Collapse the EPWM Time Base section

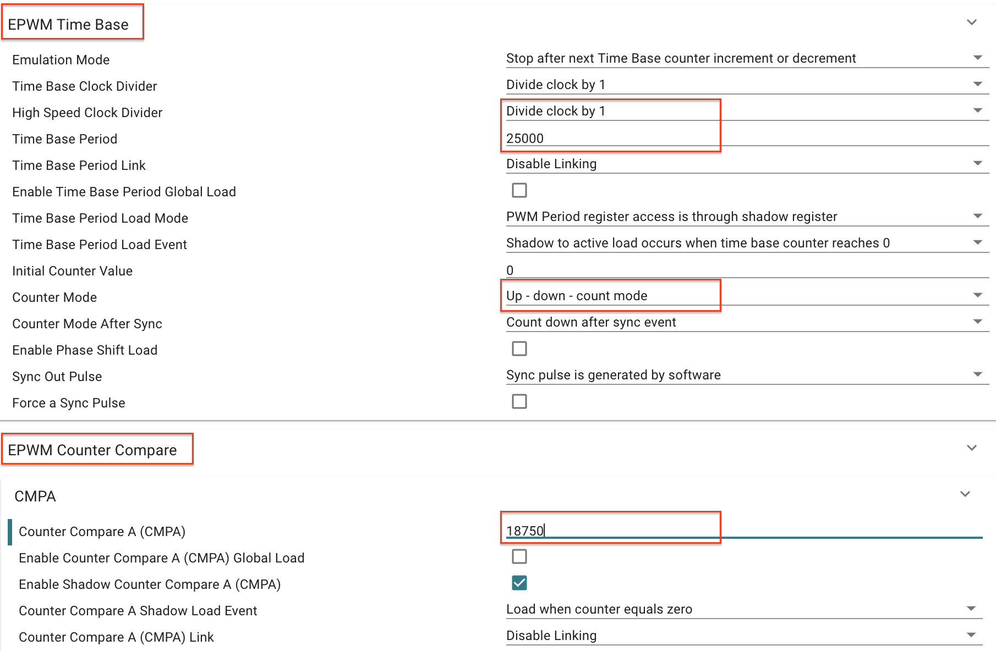coord(972,23)
